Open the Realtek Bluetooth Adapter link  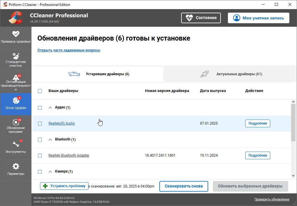[69, 155]
